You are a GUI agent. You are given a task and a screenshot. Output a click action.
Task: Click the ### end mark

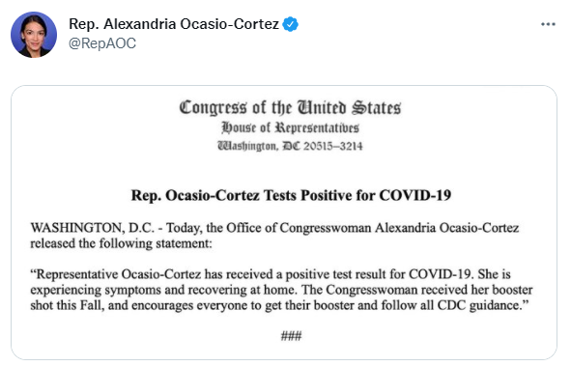click(x=291, y=335)
